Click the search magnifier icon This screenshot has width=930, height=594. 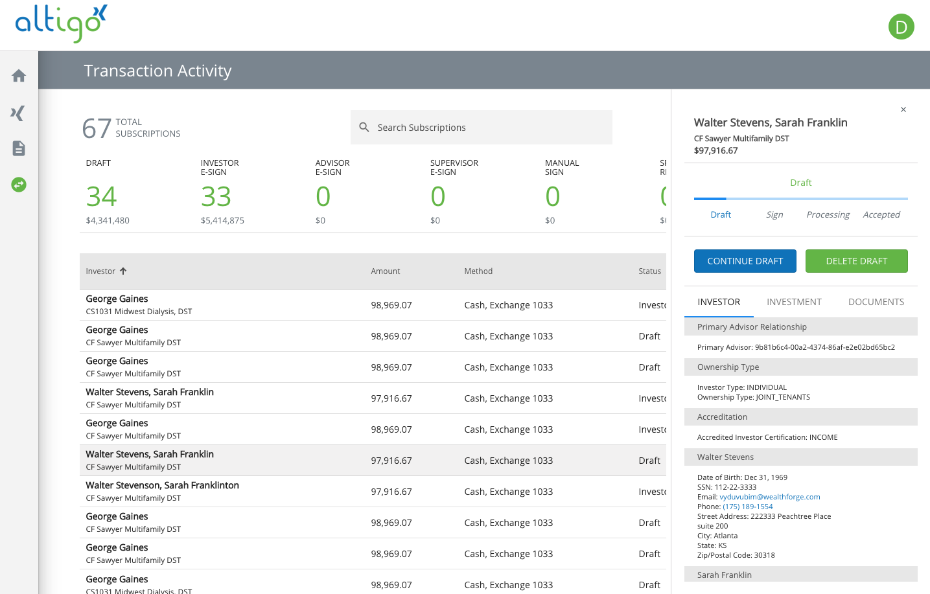pyautogui.click(x=364, y=128)
